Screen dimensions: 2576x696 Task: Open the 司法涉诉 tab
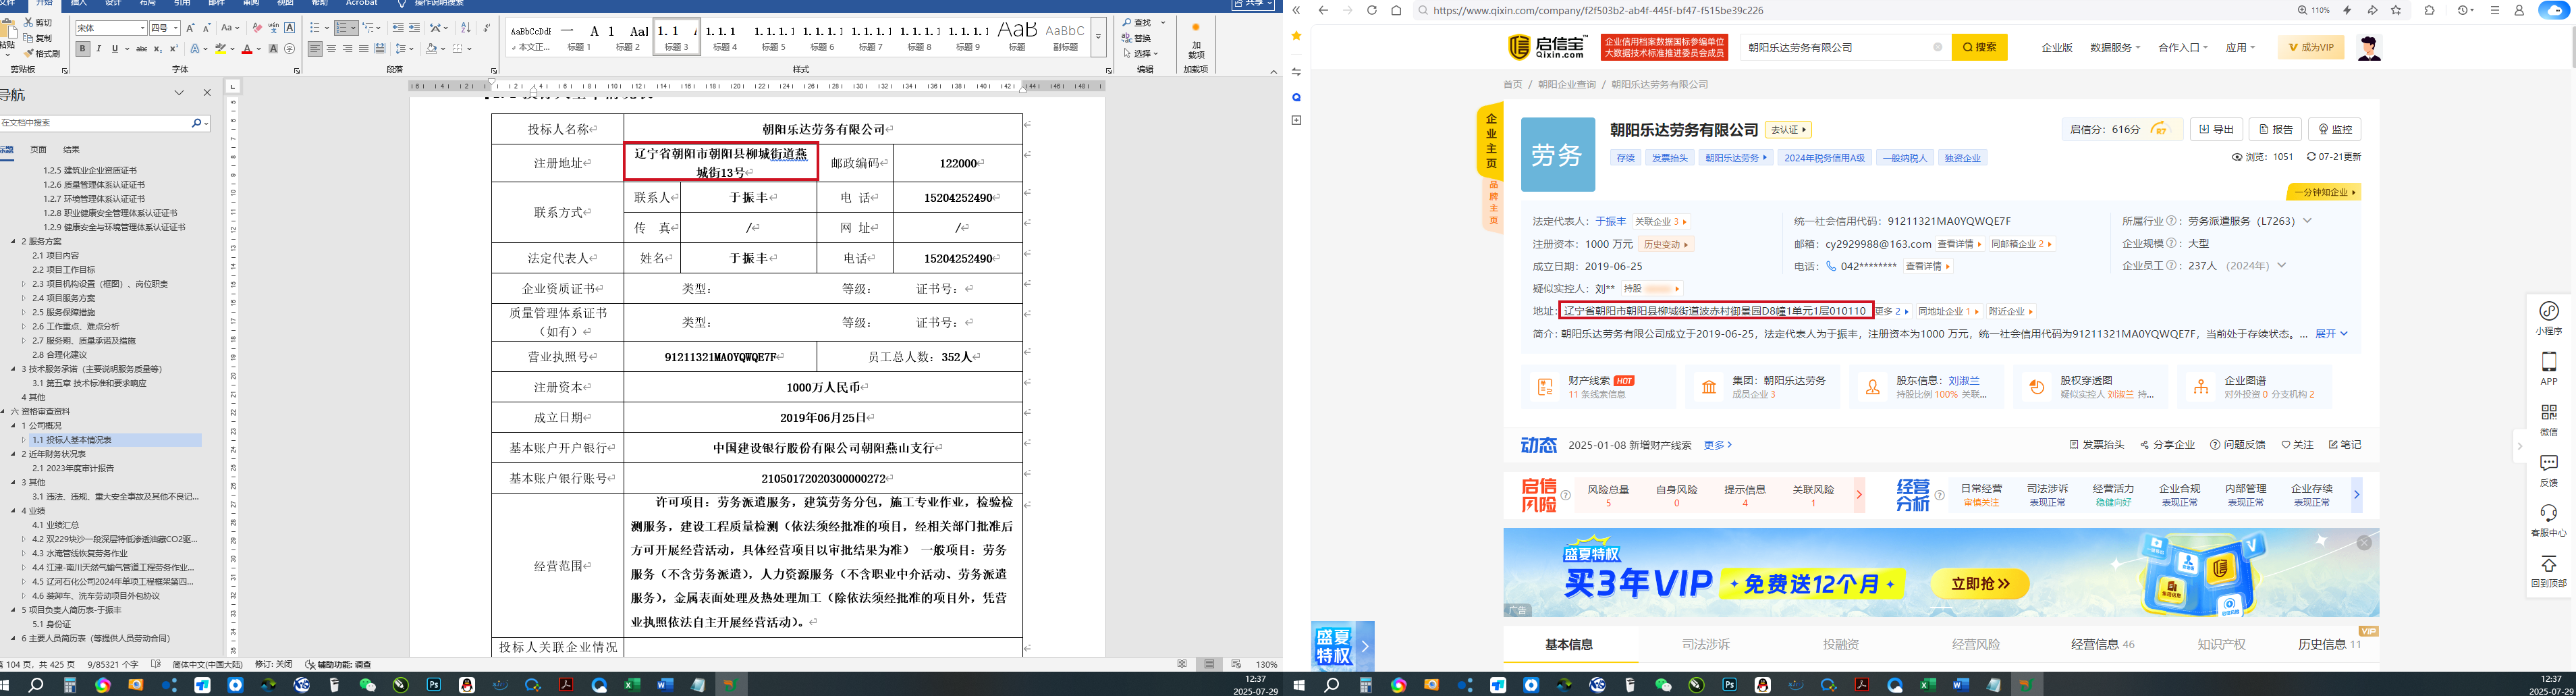click(x=1705, y=645)
